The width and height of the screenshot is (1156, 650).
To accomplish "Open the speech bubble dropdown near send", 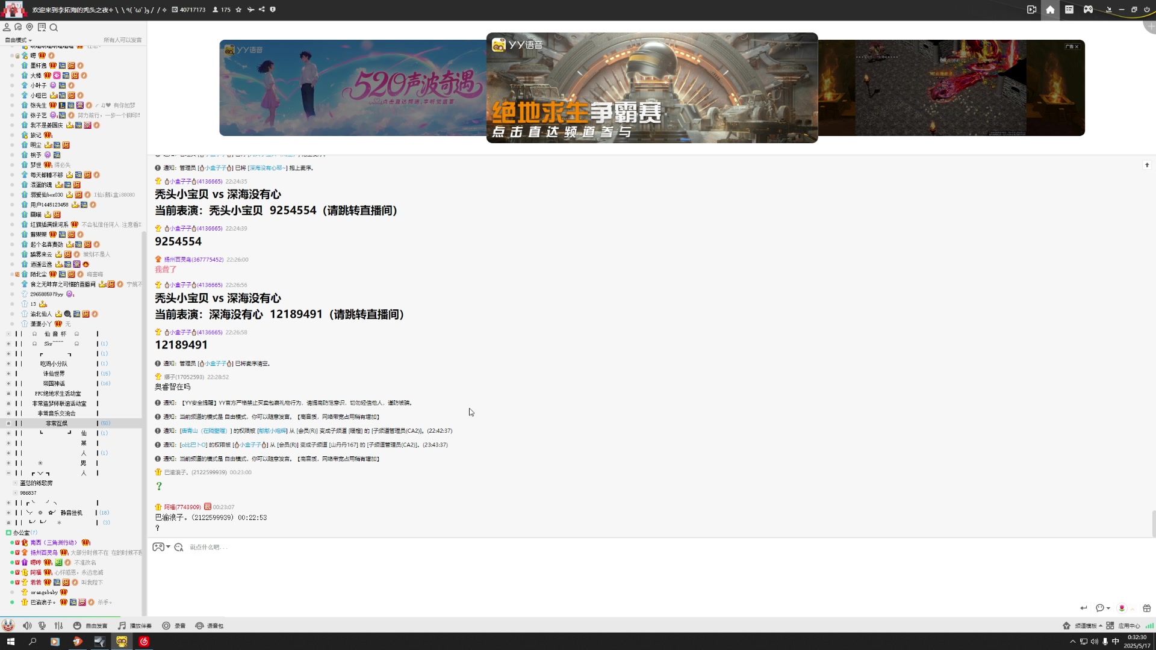I will click(1102, 608).
